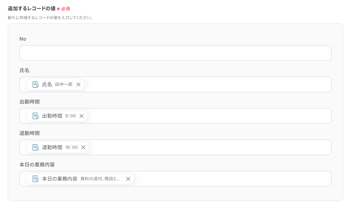
Task: Click the 本日の業務内容 label above field
Action: (37, 165)
